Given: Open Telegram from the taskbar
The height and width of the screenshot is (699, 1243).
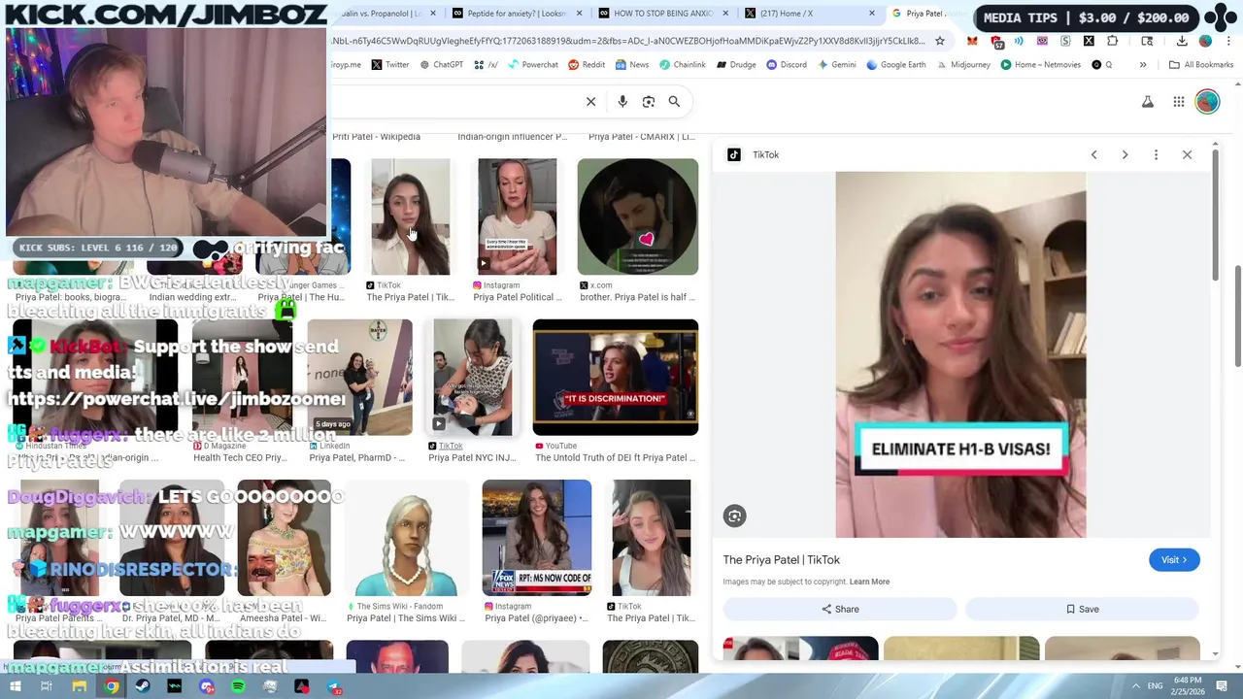Looking at the screenshot, I should pyautogui.click(x=334, y=686).
